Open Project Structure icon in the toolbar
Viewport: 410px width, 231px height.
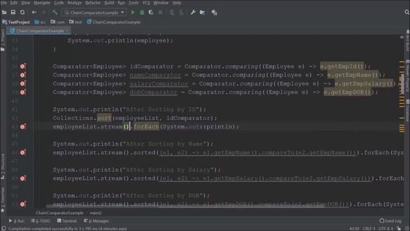tap(202, 12)
